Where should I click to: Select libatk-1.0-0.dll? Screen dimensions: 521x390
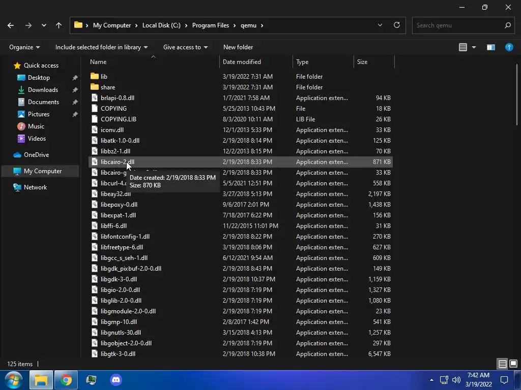point(120,140)
